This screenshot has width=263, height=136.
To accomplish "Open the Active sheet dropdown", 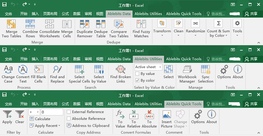I will coord(160,67).
